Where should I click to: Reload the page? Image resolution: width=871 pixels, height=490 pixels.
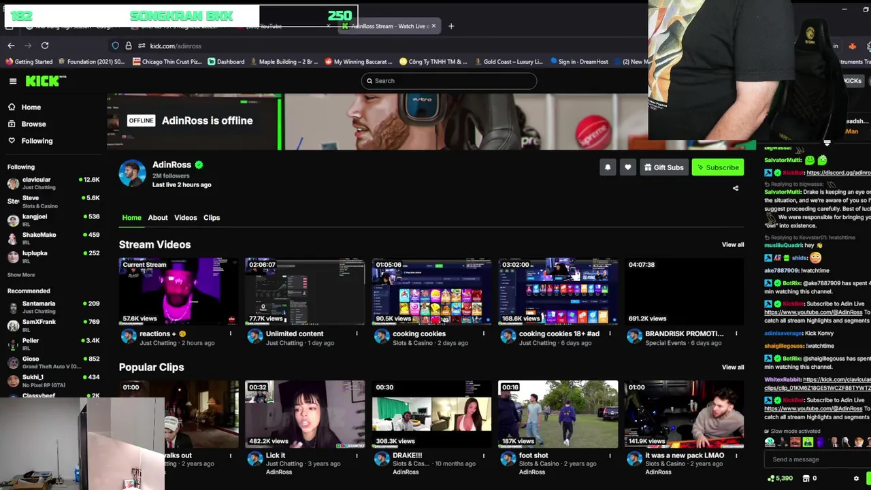[x=45, y=46]
